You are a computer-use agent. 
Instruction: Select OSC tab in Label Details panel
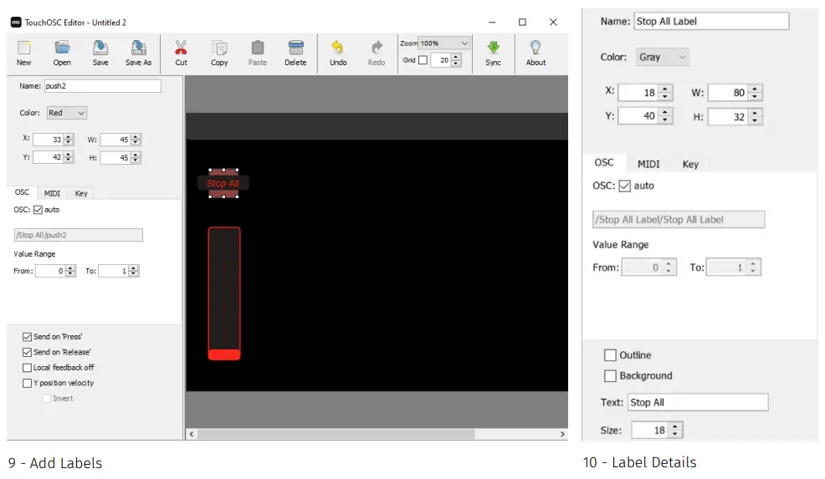coord(604,162)
